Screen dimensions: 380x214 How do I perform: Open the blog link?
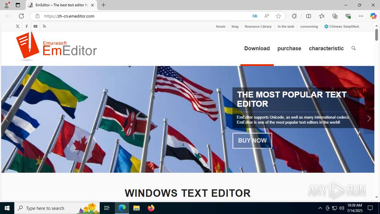point(235,26)
